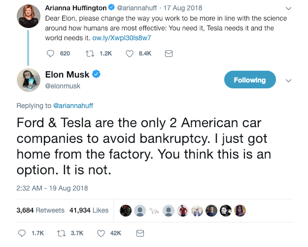The width and height of the screenshot is (308, 247).
Task: Click Elon Musk's display name
Action: click(x=67, y=75)
